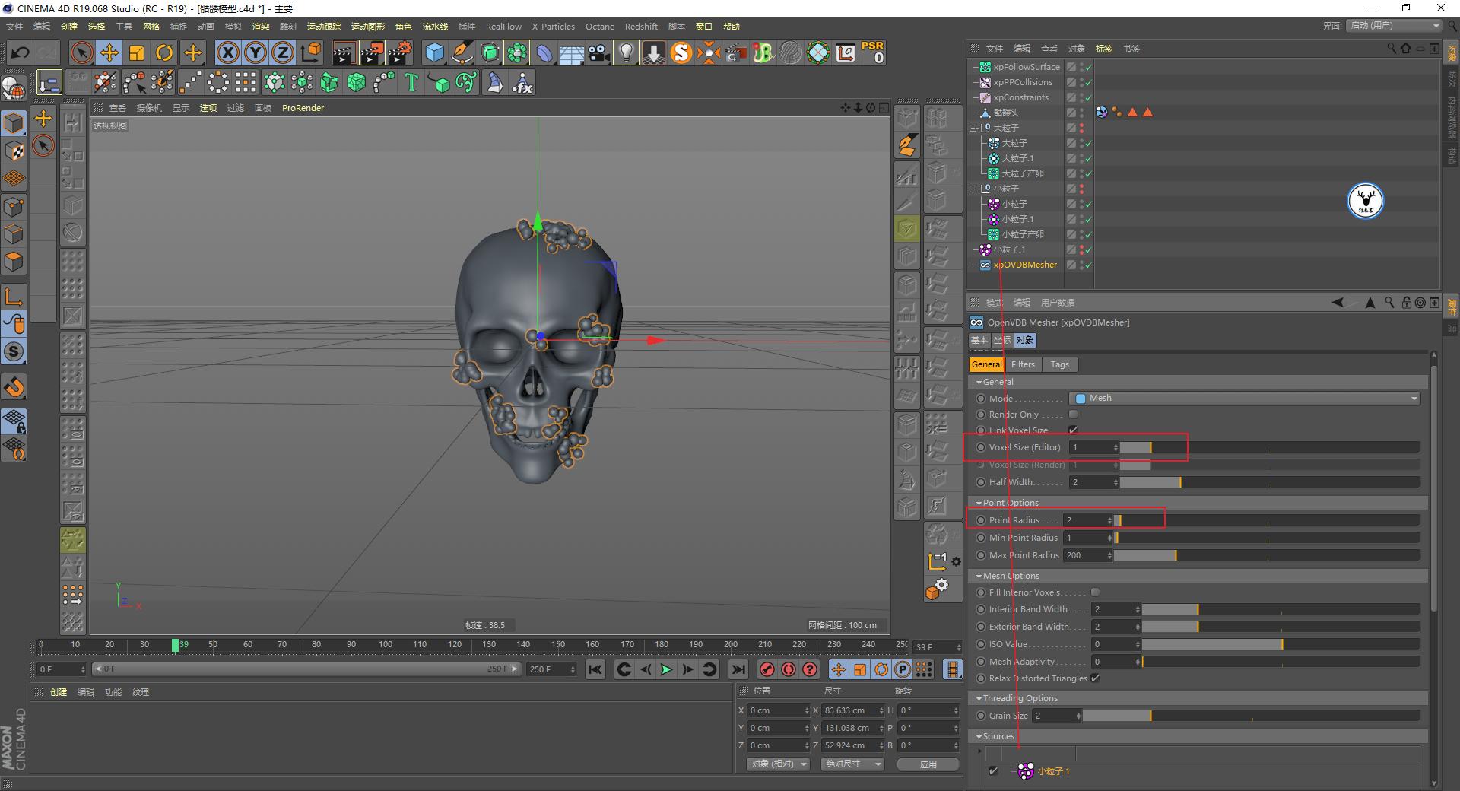Collapse the Point Options section
The width and height of the screenshot is (1460, 791).
[x=980, y=502]
